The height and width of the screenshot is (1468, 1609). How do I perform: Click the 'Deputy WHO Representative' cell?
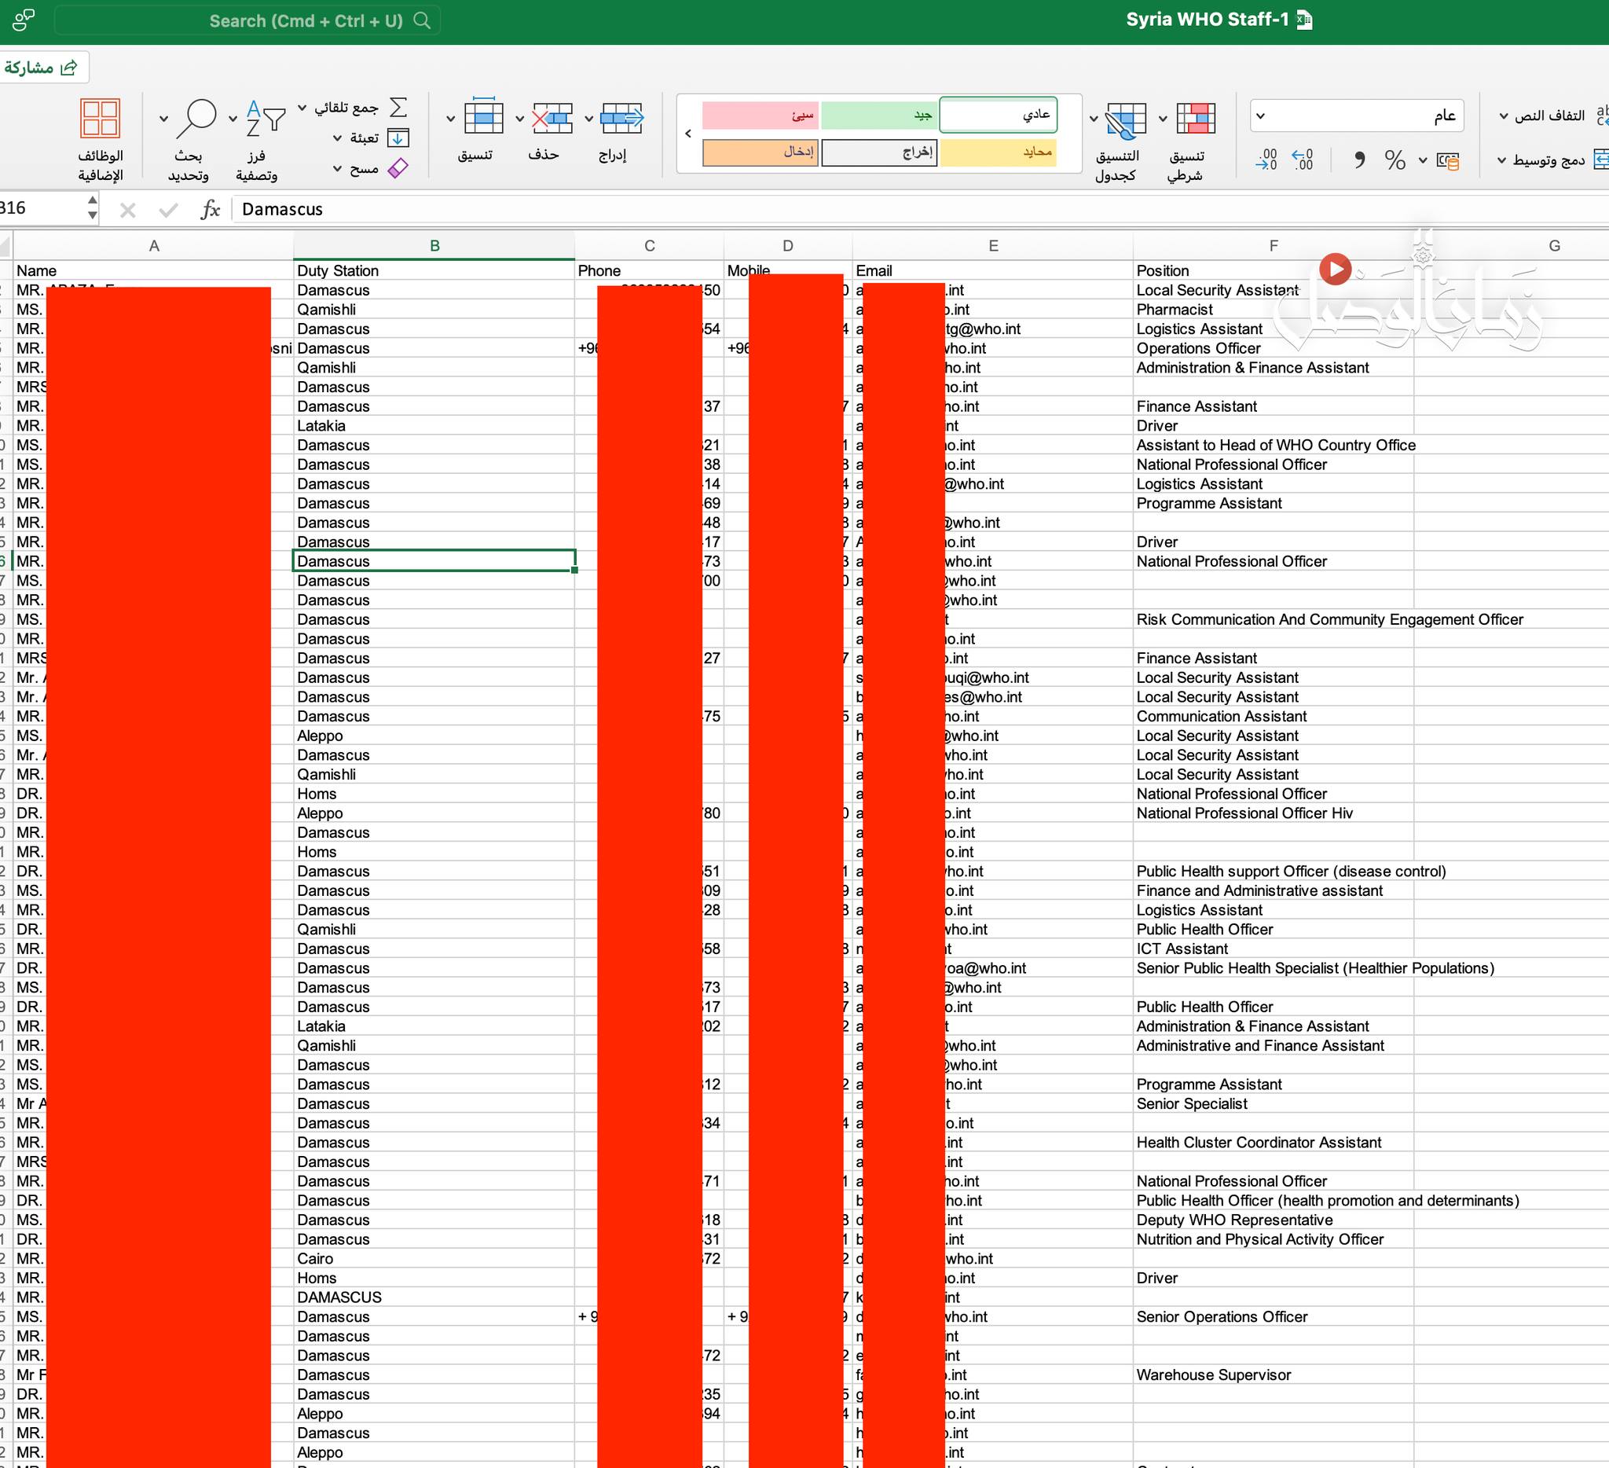coord(1273,1220)
